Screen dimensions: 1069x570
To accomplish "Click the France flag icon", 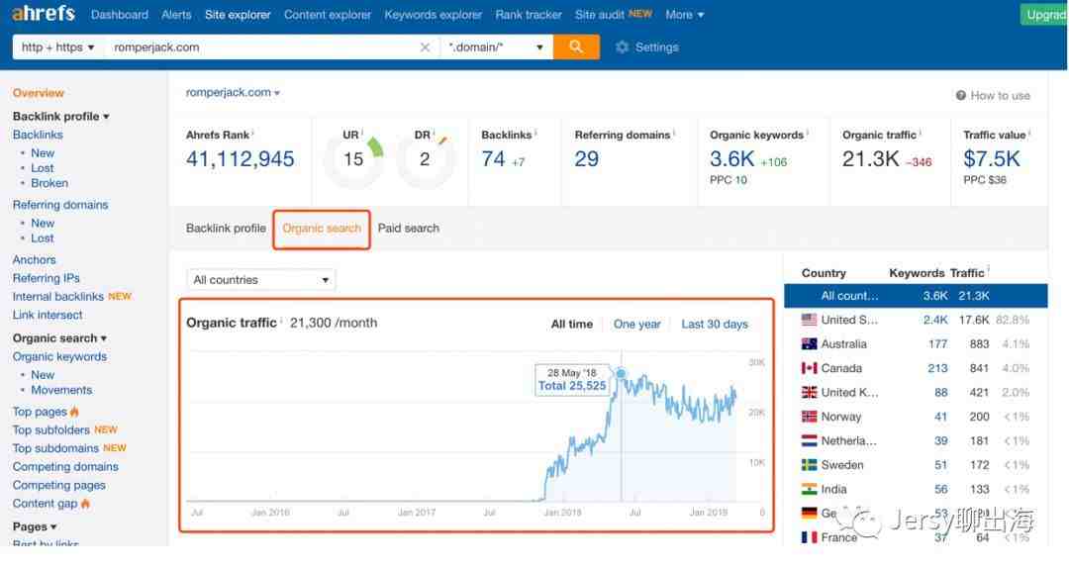I will tap(810, 537).
